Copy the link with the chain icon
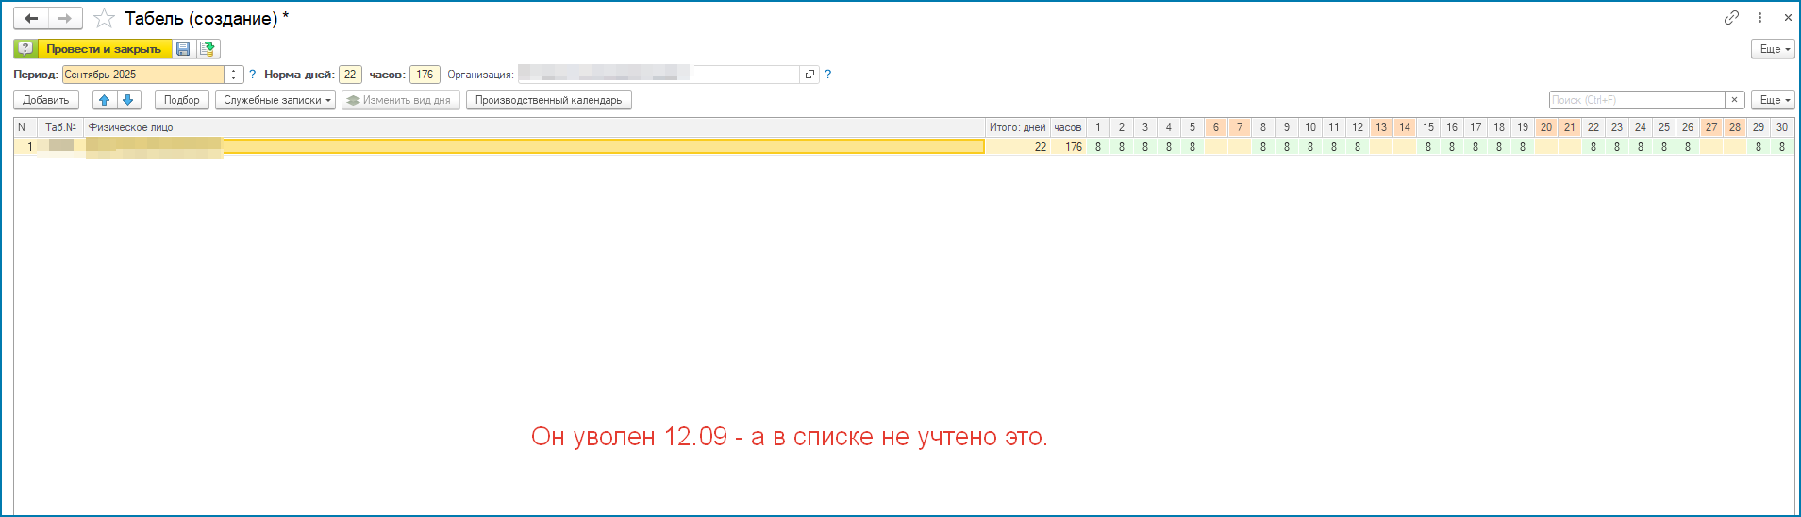This screenshot has height=517, width=1801. [1731, 18]
